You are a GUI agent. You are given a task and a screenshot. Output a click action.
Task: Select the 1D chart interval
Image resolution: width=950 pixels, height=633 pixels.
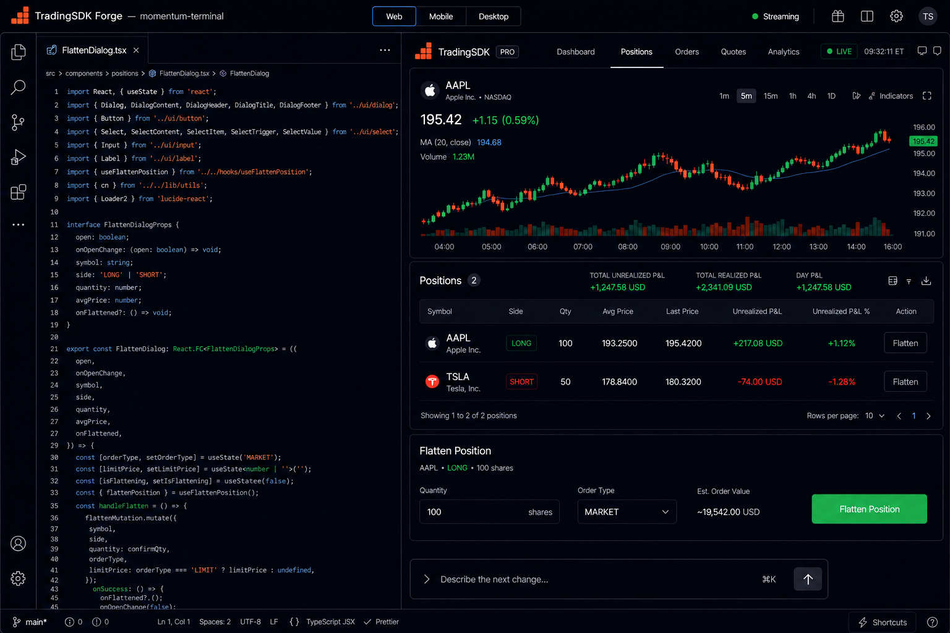click(831, 96)
